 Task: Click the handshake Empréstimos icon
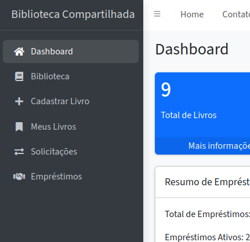(19, 177)
